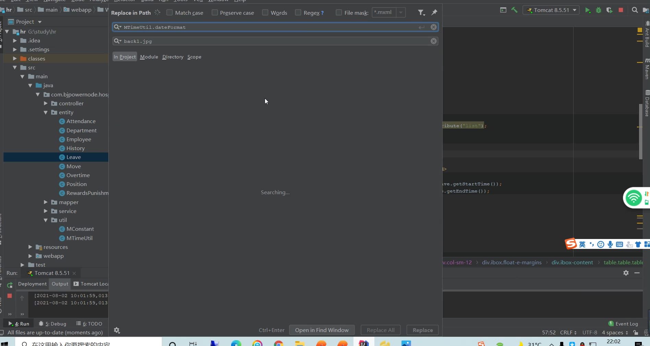
Task: Switch to the Directory scope tab
Action: point(173,57)
